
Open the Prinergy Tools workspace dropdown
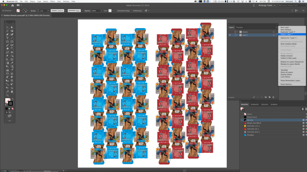pos(269,5)
